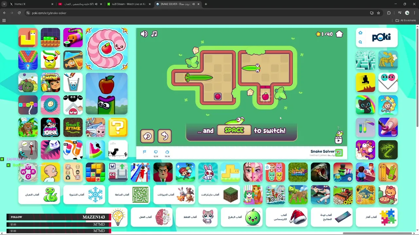
Task: Open the Minecraft grass block games category
Action: coord(219,195)
